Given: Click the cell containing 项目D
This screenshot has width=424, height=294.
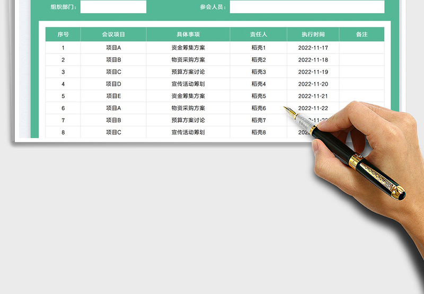Looking at the screenshot, I should tap(113, 84).
